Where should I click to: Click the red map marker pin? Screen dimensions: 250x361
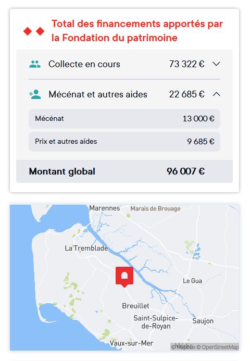tap(124, 277)
